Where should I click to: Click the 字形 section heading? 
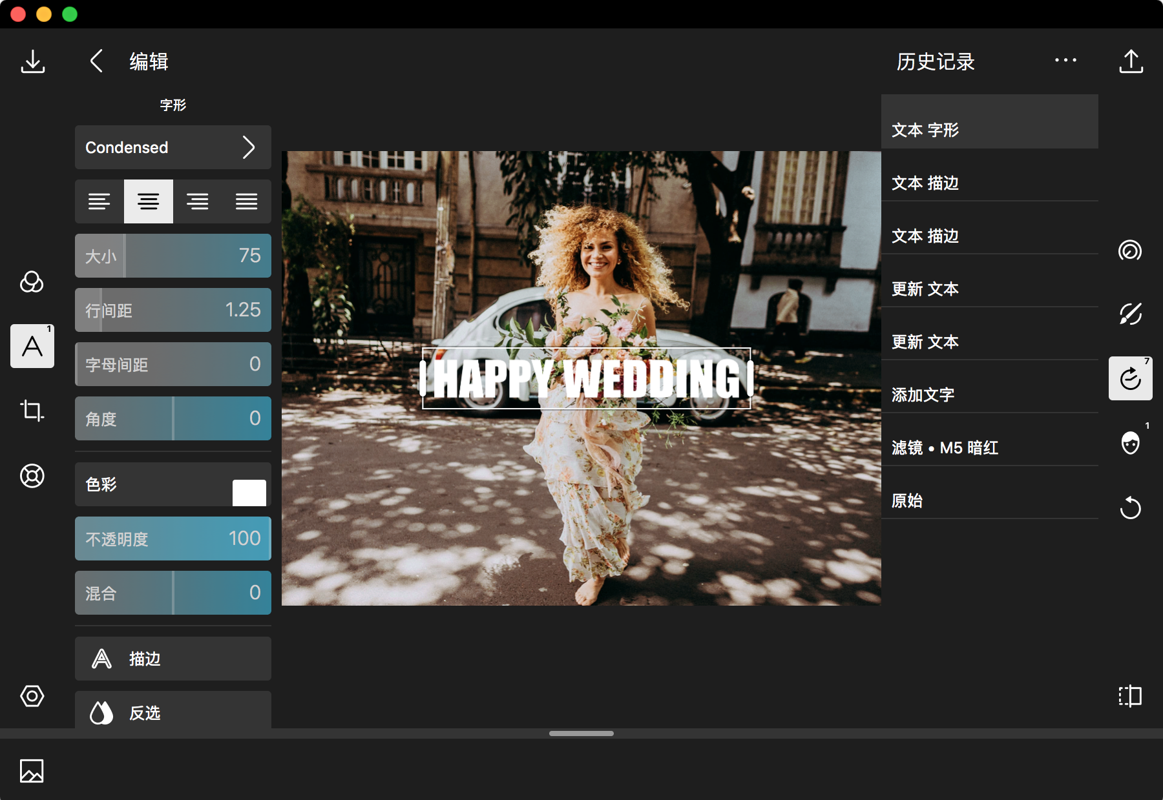(x=173, y=105)
